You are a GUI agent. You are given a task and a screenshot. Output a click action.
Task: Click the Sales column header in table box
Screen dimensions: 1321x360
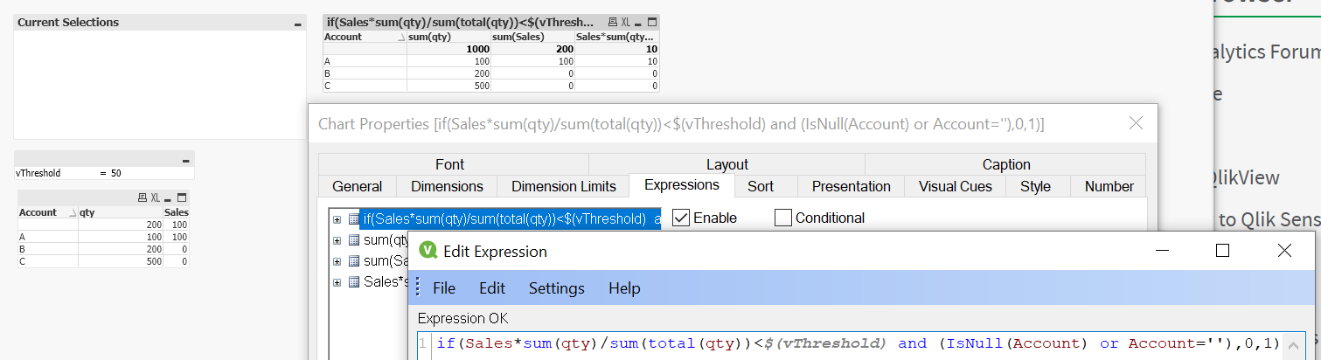tap(176, 212)
